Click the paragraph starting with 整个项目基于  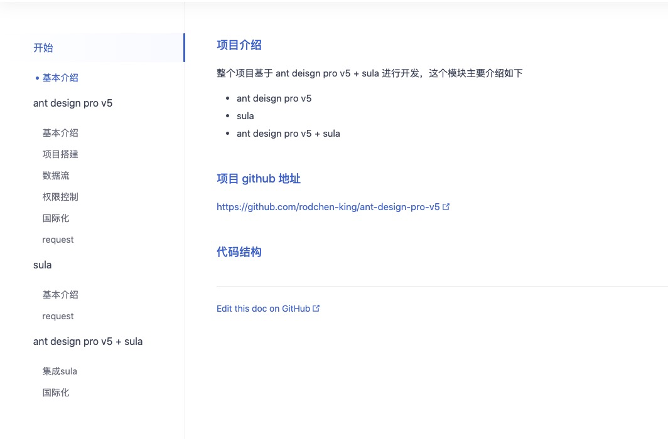(x=369, y=73)
